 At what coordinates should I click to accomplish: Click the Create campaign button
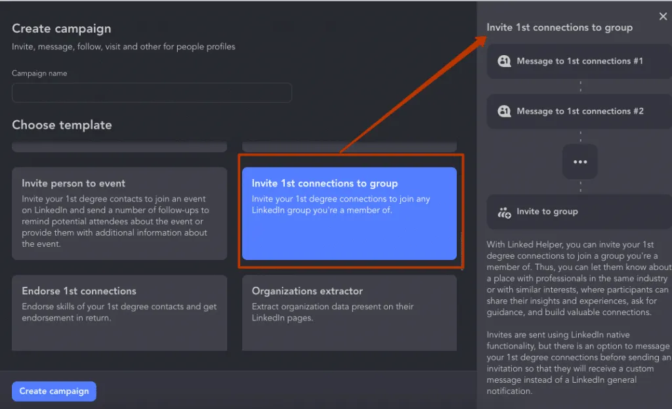[x=54, y=391]
